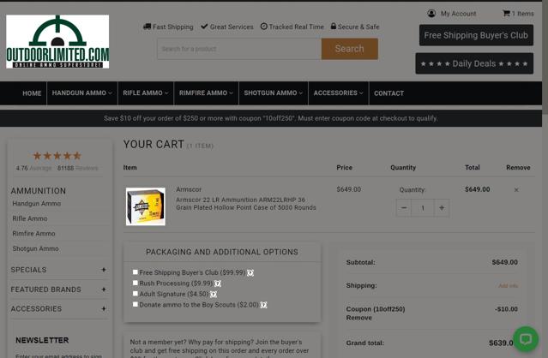548x358 pixels.
Task: Click the star rating graphic in the sidebar
Action: coord(57,156)
